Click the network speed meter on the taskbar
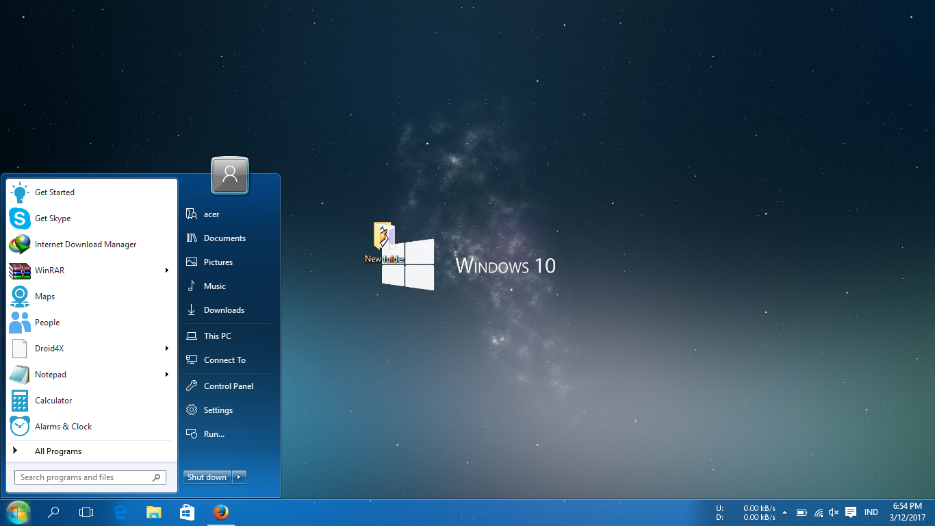935x526 pixels. coord(746,512)
